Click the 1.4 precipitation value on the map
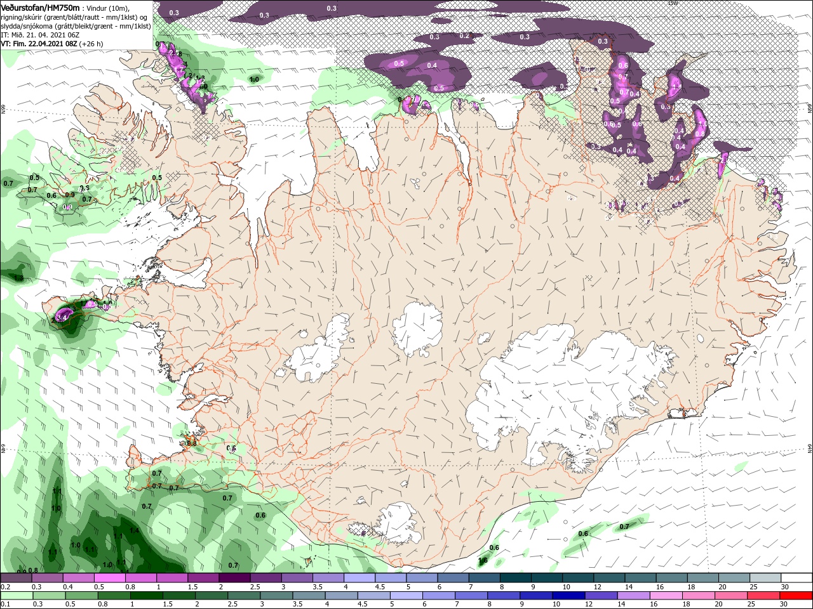813x609 pixels. point(134,531)
